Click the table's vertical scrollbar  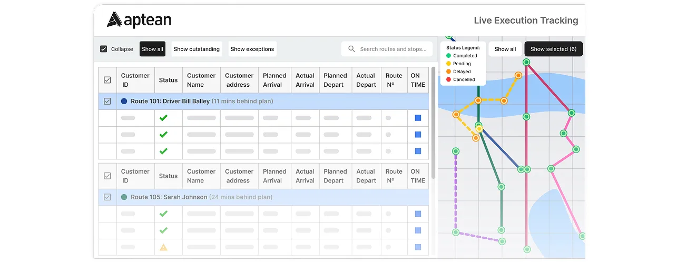434,122
